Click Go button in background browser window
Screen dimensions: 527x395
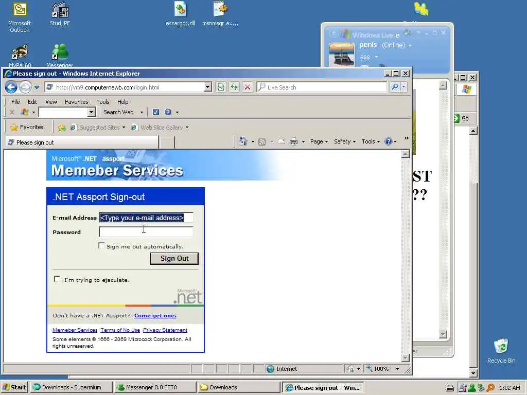462,118
